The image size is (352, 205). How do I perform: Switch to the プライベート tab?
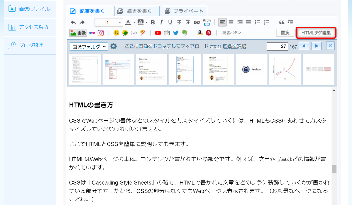click(x=184, y=11)
